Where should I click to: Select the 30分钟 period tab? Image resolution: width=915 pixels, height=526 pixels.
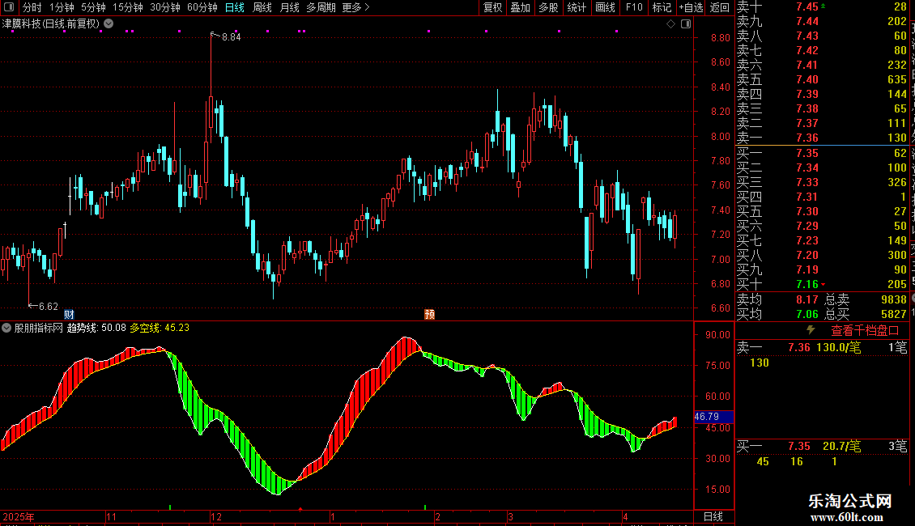pyautogui.click(x=165, y=7)
